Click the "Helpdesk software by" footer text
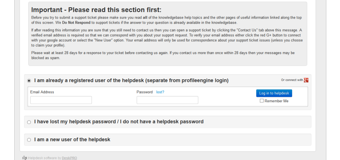This screenshot has width=340, height=160. click(44, 158)
